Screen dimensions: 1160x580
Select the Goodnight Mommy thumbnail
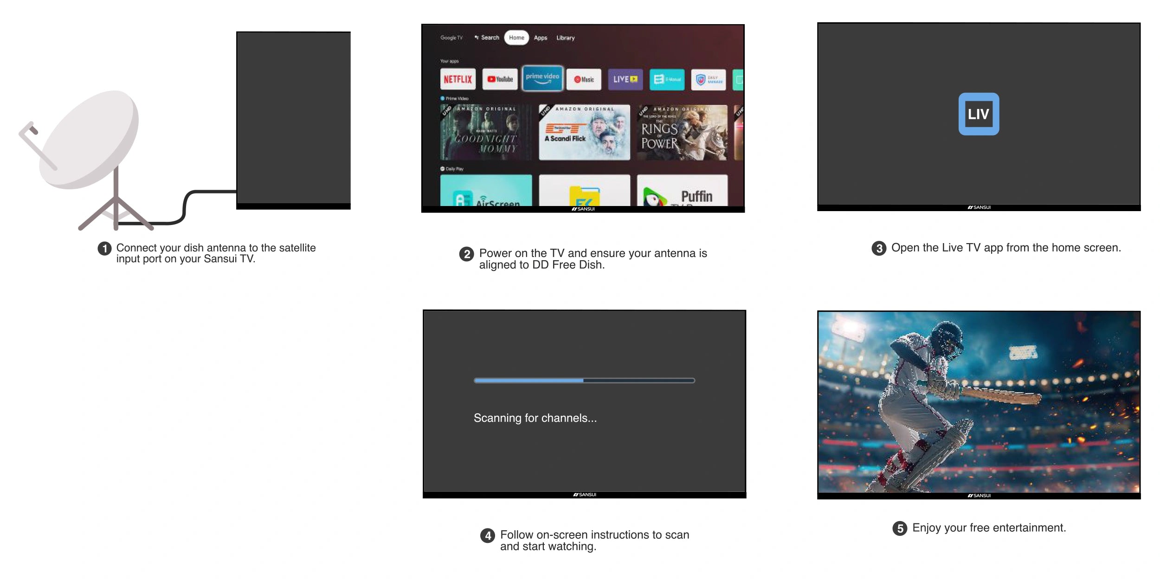coord(486,132)
